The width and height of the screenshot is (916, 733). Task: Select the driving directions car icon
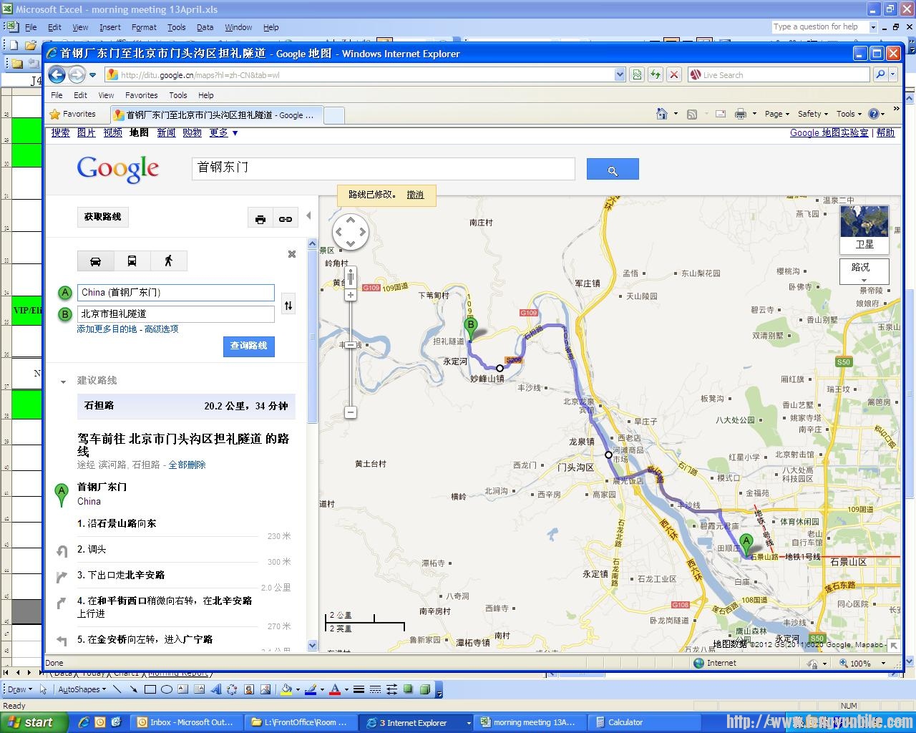tap(95, 261)
